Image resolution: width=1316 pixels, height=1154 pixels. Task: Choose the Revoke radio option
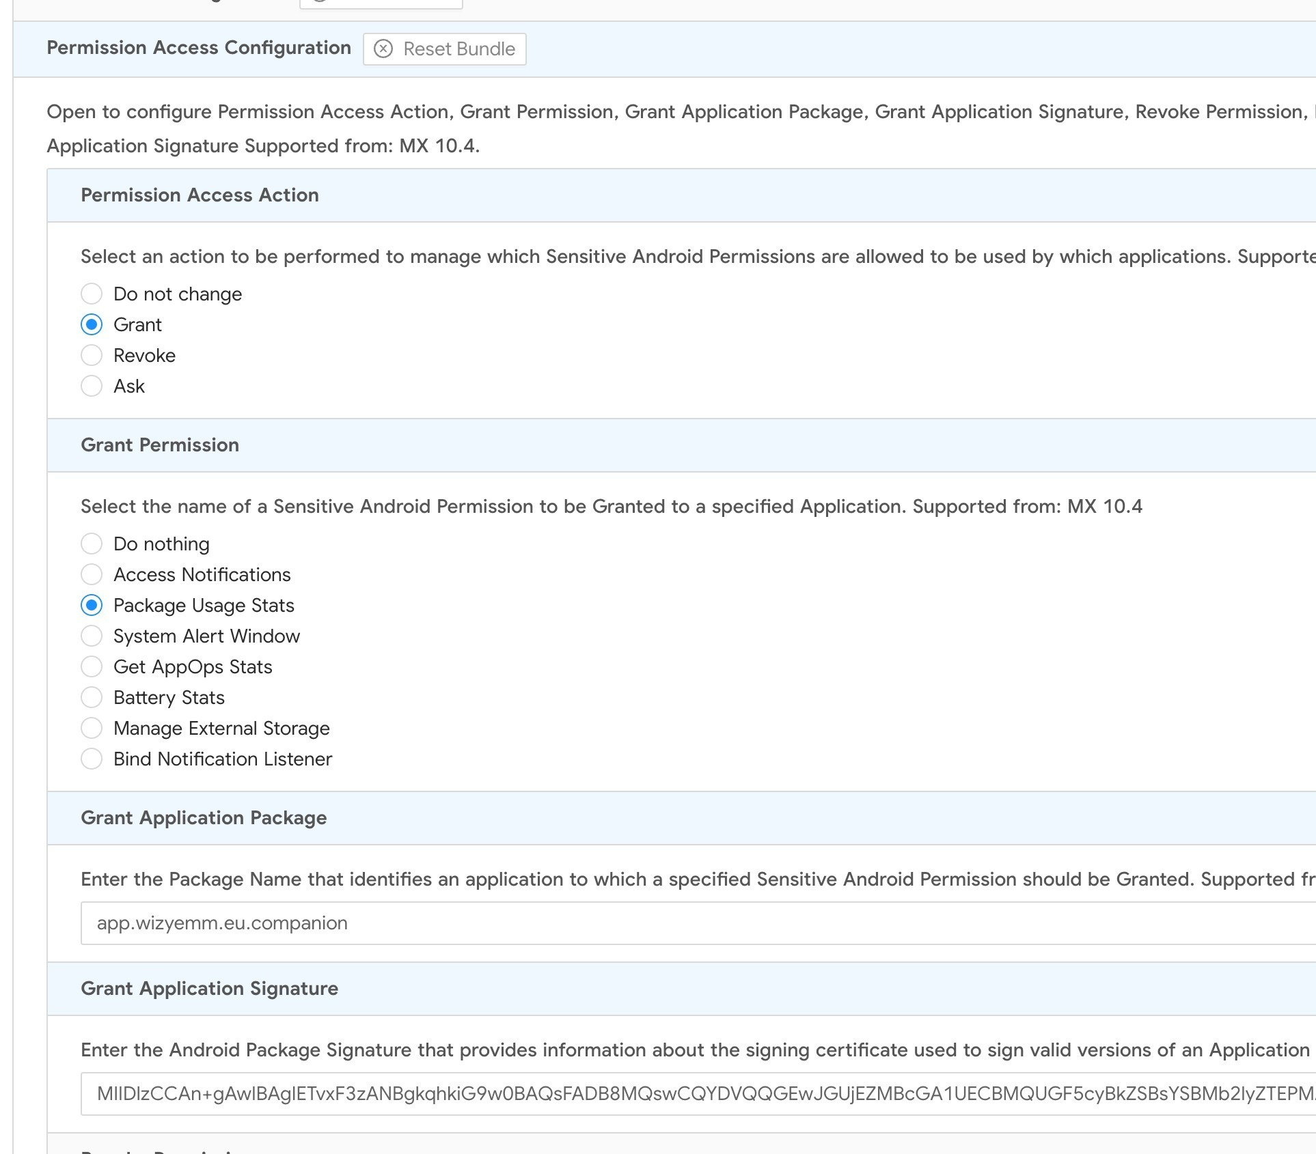[x=92, y=355]
